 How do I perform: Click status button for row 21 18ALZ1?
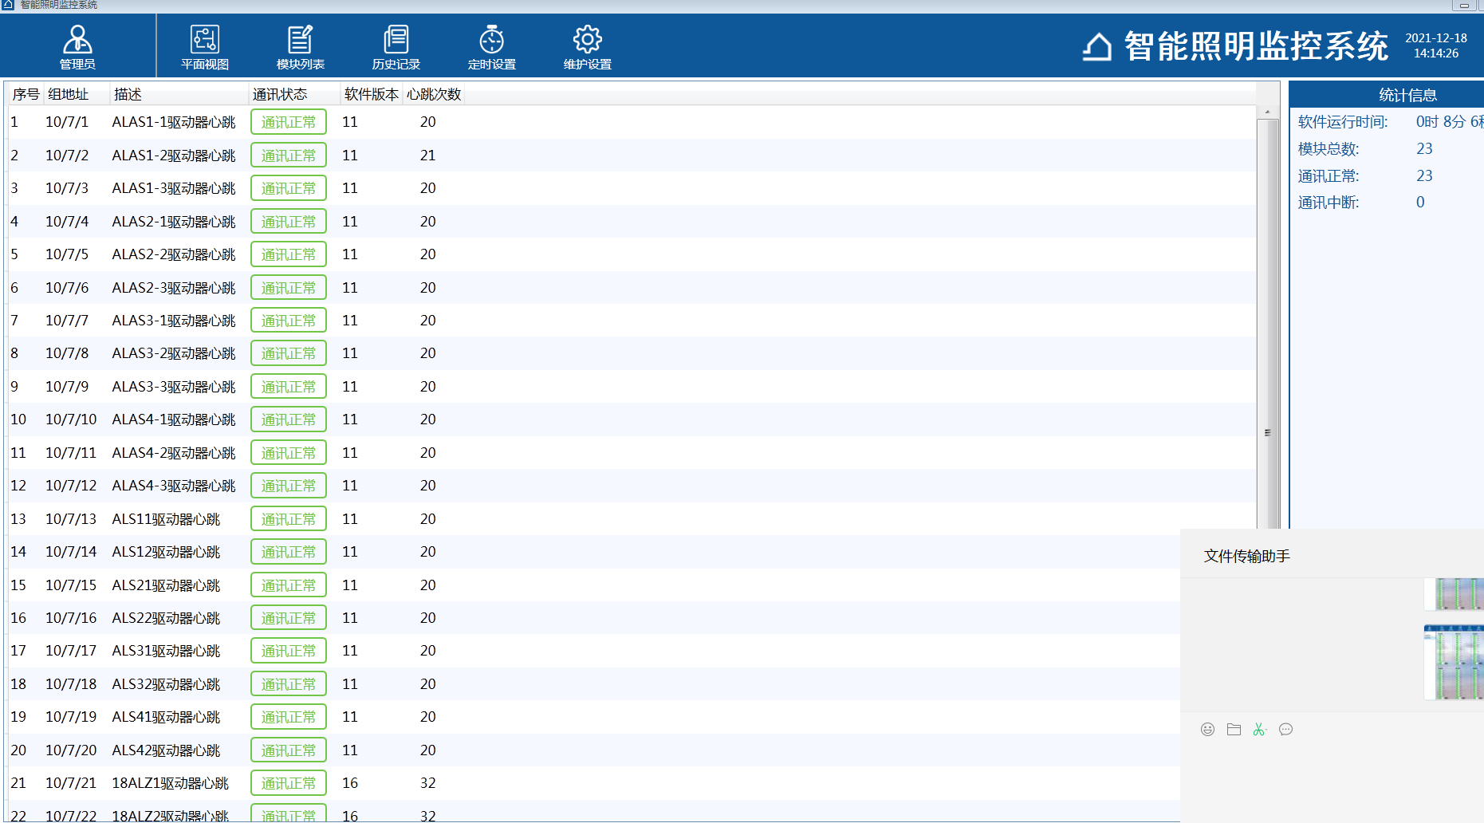click(289, 783)
